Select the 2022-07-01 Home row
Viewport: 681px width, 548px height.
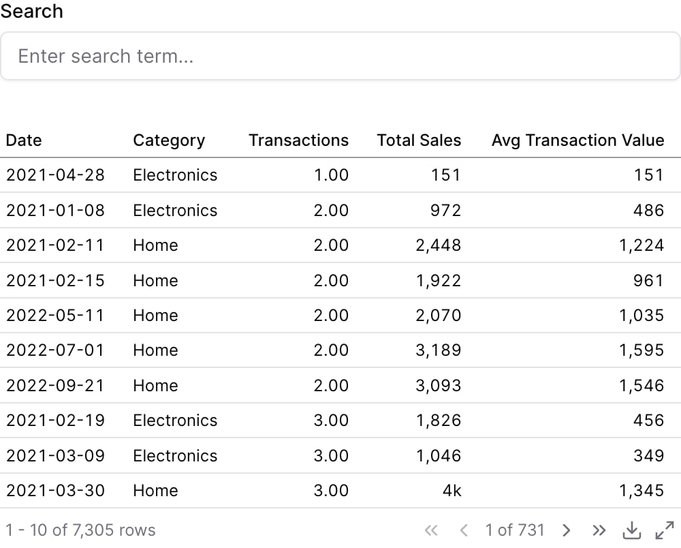click(x=340, y=350)
